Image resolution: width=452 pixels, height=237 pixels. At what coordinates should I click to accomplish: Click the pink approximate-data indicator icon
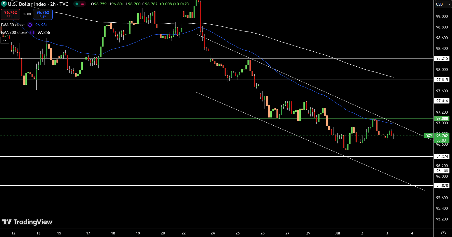point(82,4)
